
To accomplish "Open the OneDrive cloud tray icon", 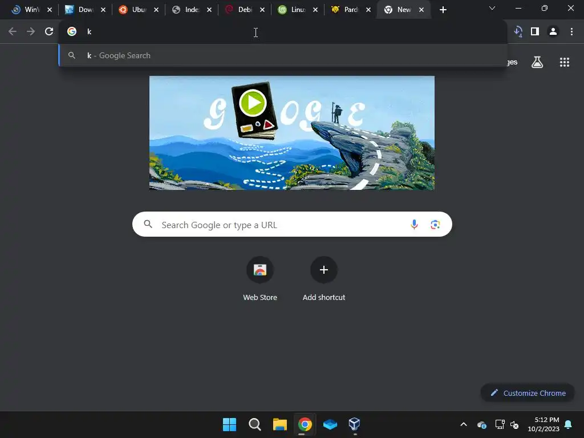I will click(482, 424).
